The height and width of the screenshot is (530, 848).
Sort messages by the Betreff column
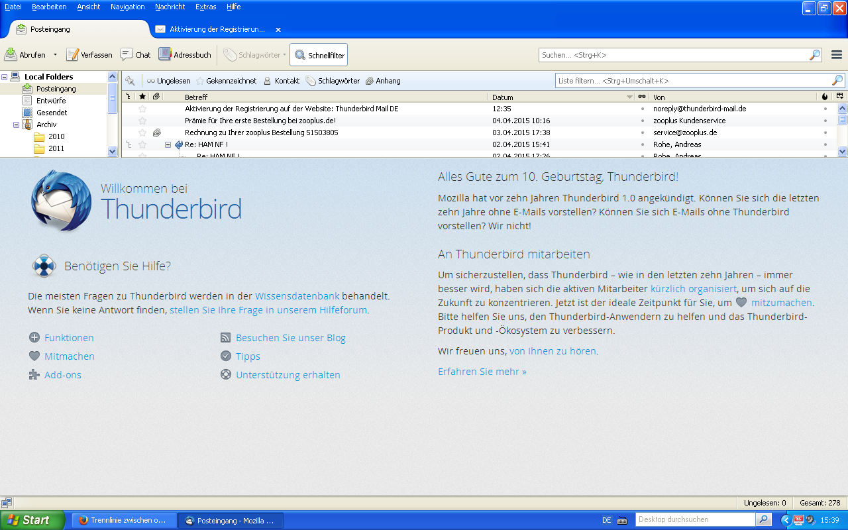pyautogui.click(x=336, y=97)
